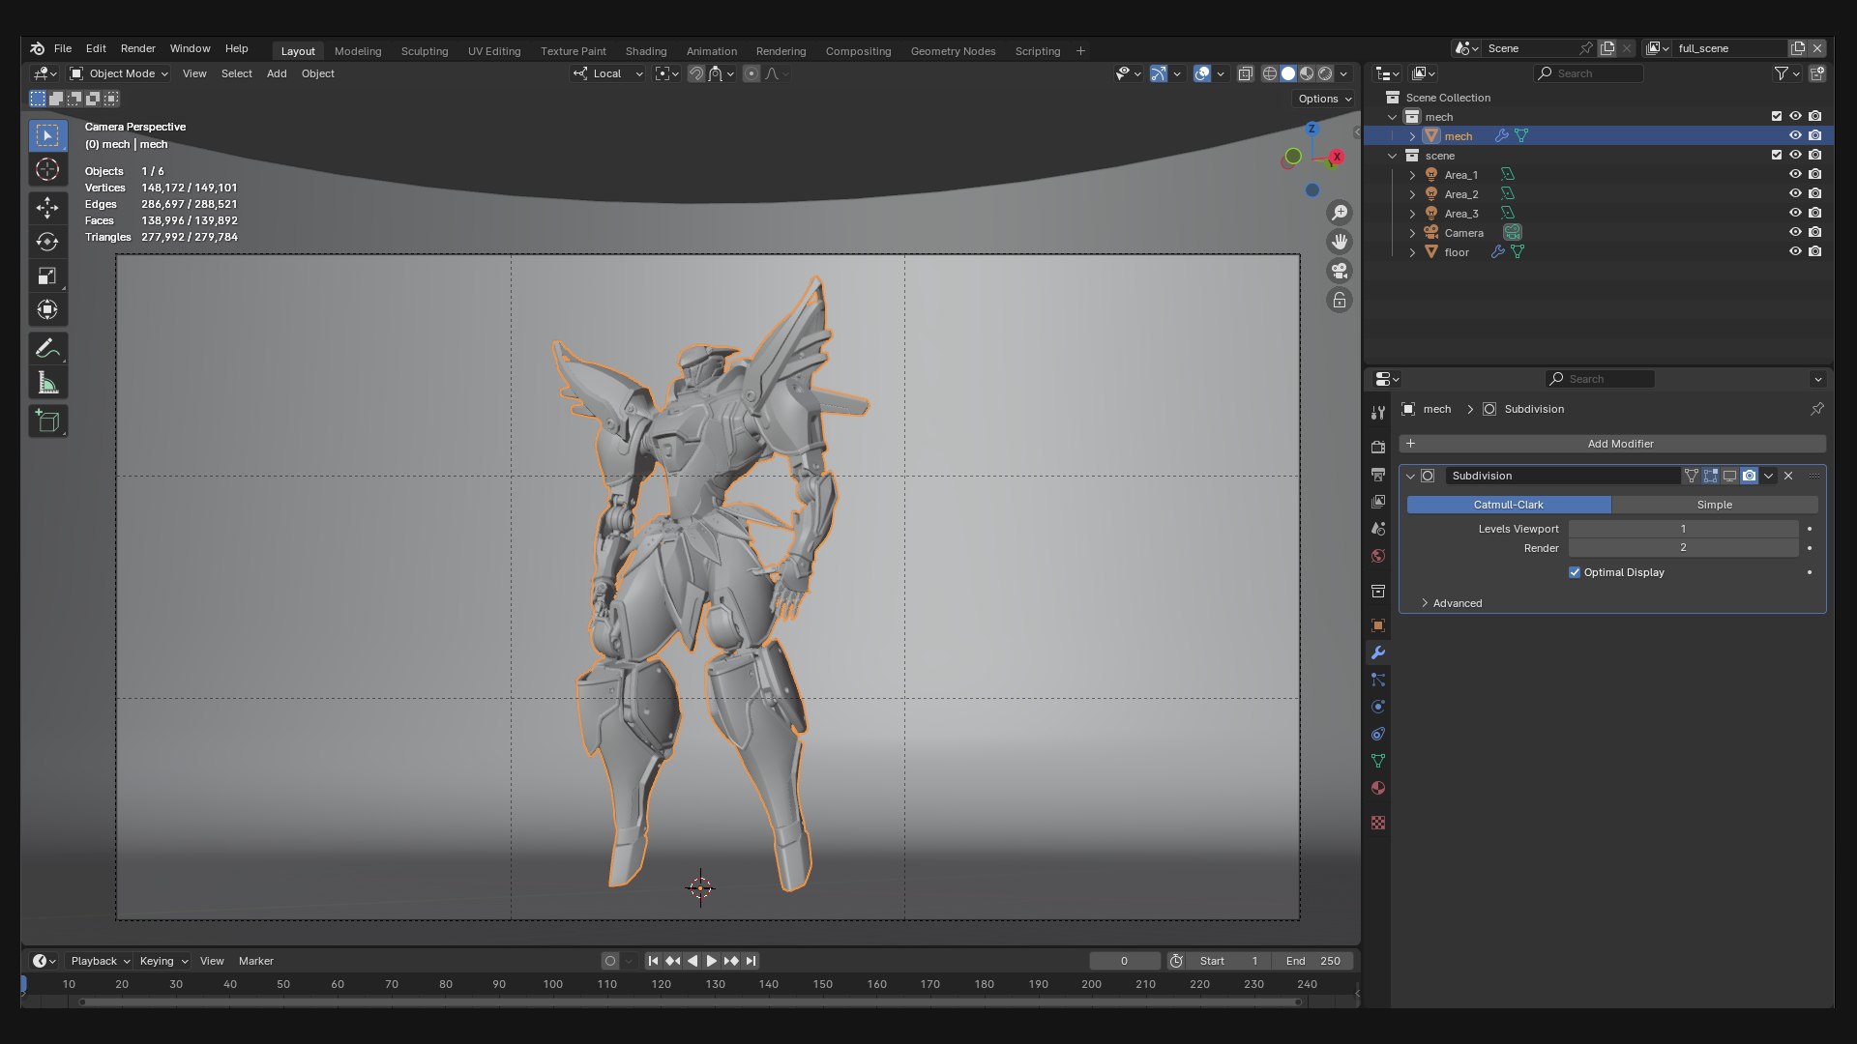
Task: Open the Output properties tab
Action: [1378, 475]
